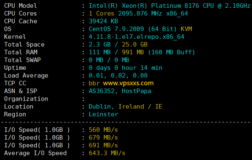
Task: Select "AS36352, HostPapa" text
Action: tap(120, 91)
